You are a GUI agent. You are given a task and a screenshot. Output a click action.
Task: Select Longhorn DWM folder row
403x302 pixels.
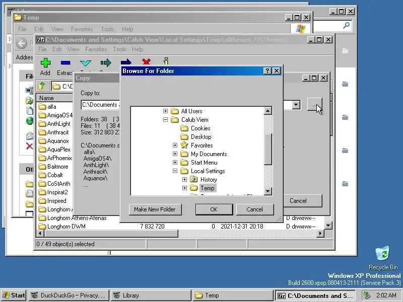(62, 226)
